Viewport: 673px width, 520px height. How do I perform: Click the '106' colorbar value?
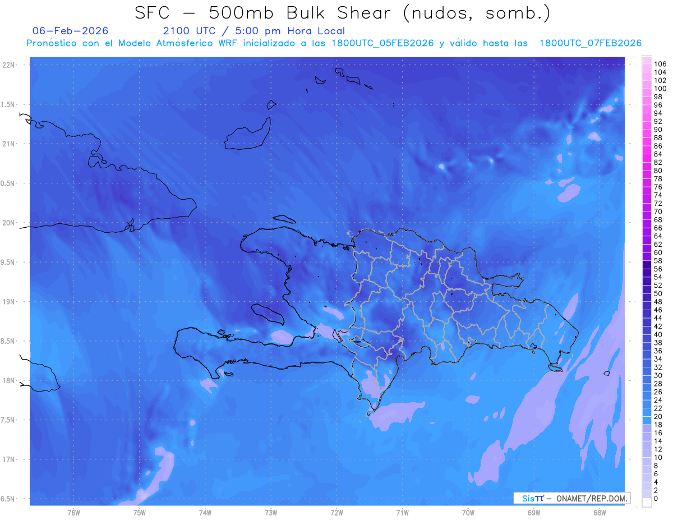(660, 64)
